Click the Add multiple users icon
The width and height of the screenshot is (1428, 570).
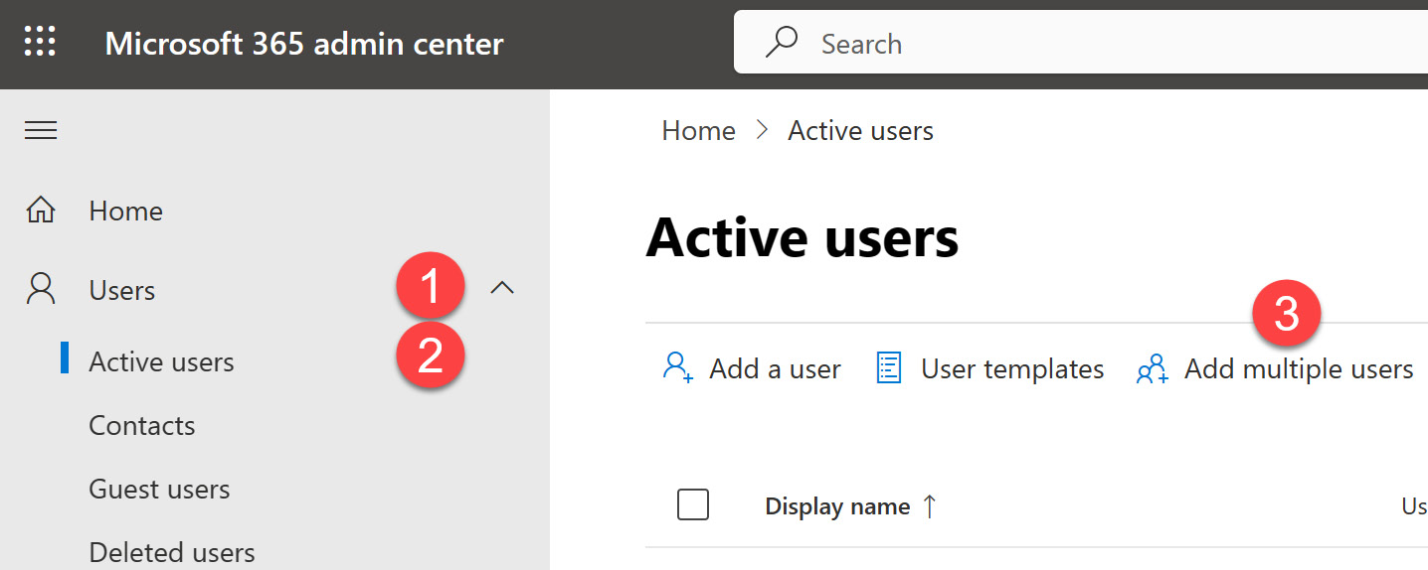tap(1153, 369)
